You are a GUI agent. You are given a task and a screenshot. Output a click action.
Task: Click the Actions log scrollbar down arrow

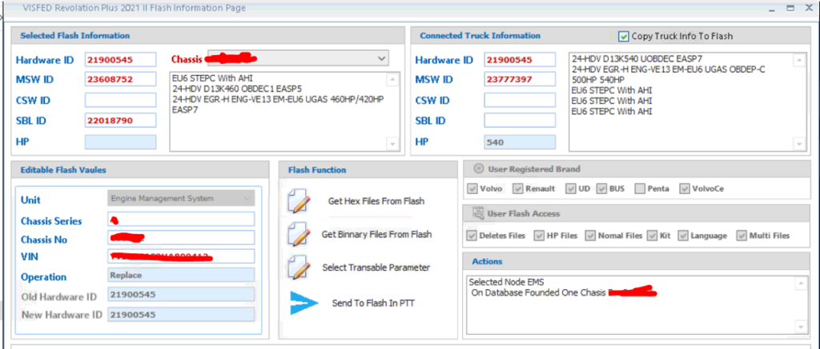800,327
